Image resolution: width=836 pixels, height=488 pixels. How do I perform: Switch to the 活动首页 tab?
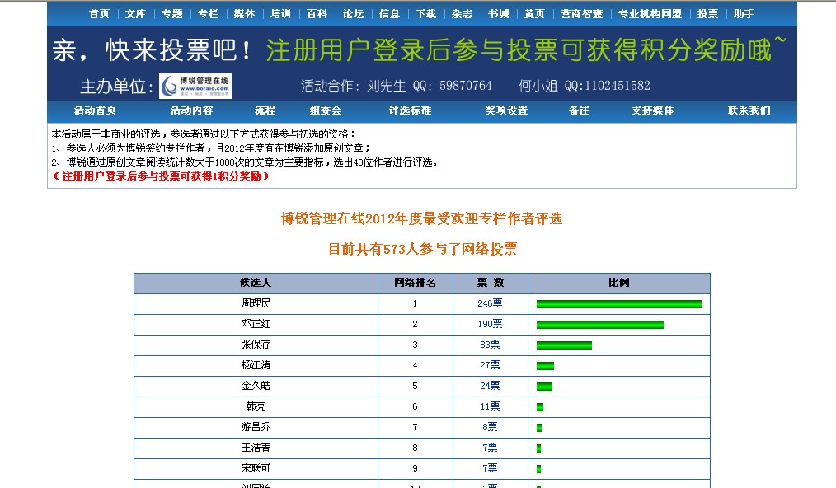pos(95,110)
